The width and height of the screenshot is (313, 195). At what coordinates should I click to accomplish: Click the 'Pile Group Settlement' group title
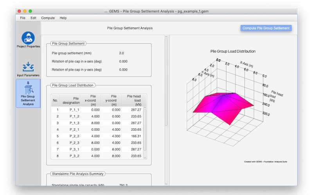coord(68,43)
